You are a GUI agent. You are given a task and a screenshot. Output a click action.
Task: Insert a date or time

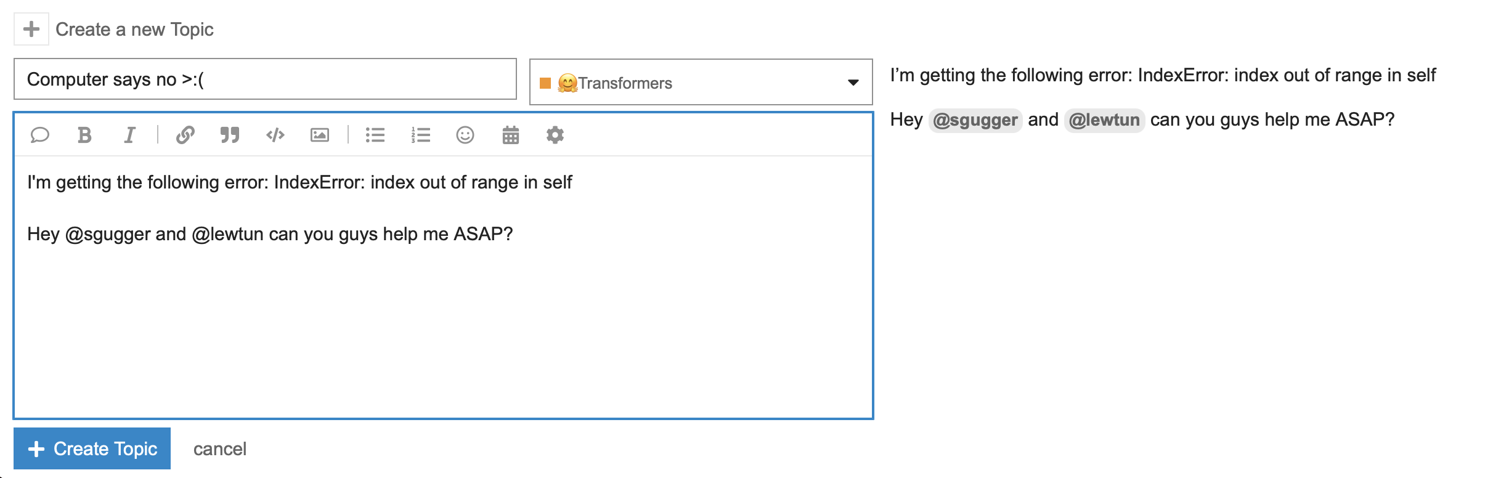pos(511,135)
